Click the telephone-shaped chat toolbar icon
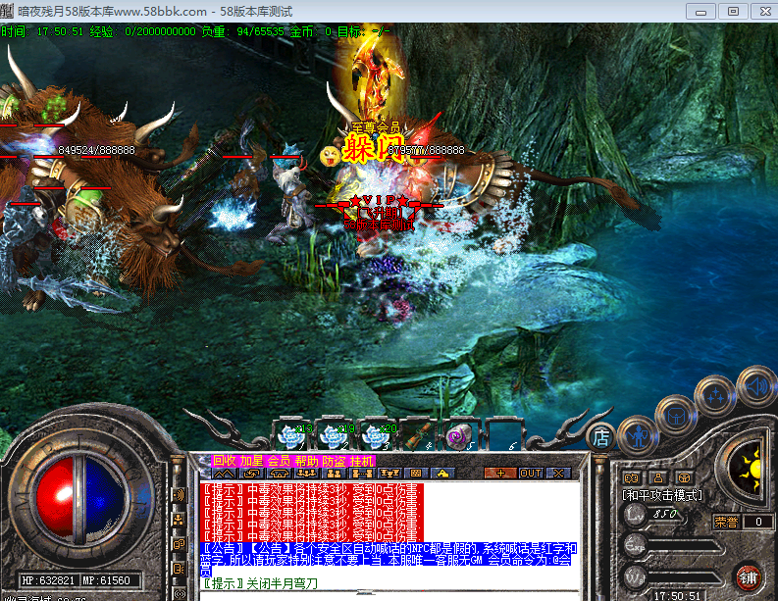Screen dimensions: 778x601 pyautogui.click(x=279, y=474)
